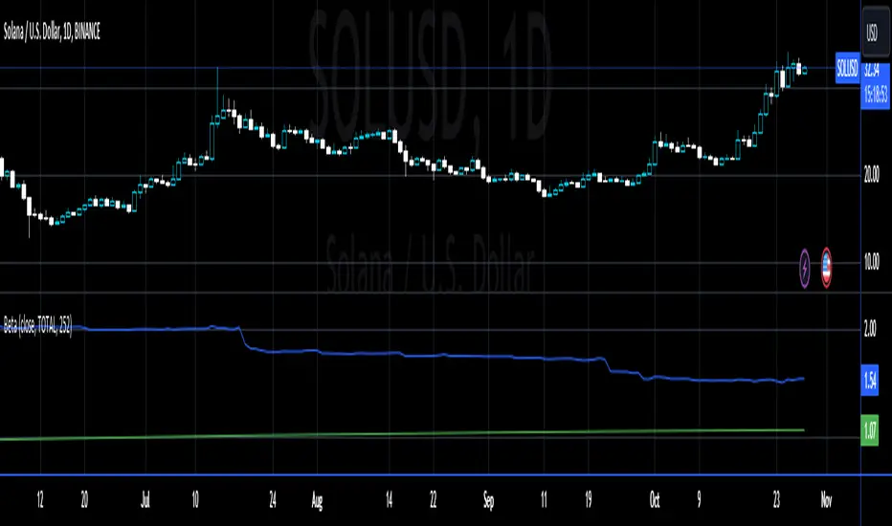Click the 14 date label on time axis

coord(390,500)
